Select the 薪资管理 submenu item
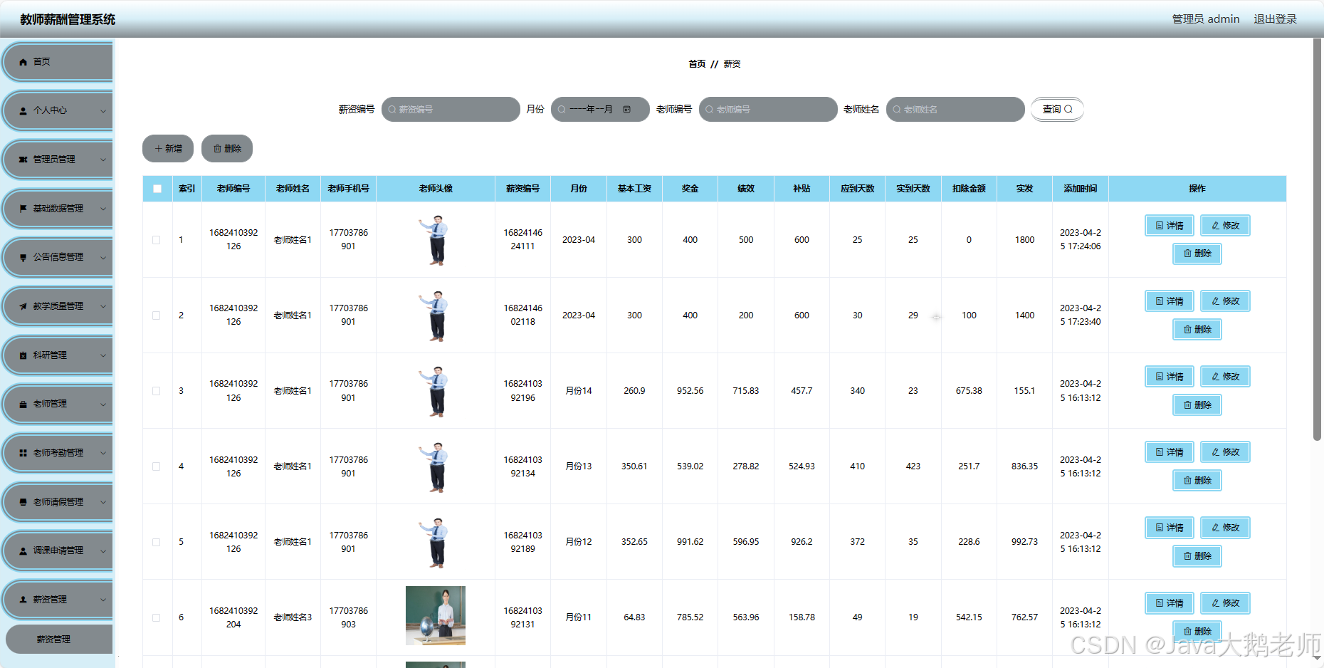 click(x=59, y=640)
